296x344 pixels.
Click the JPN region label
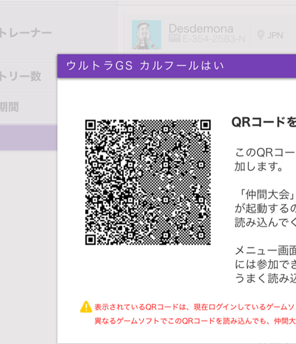click(275, 35)
